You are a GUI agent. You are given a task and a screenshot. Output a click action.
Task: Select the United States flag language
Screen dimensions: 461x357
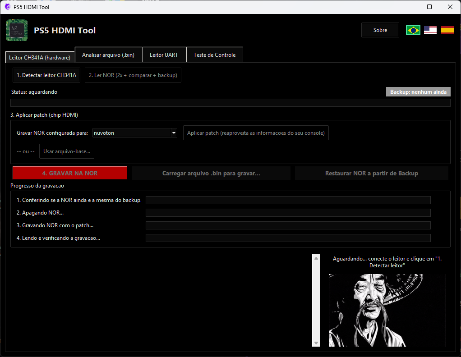pos(430,30)
